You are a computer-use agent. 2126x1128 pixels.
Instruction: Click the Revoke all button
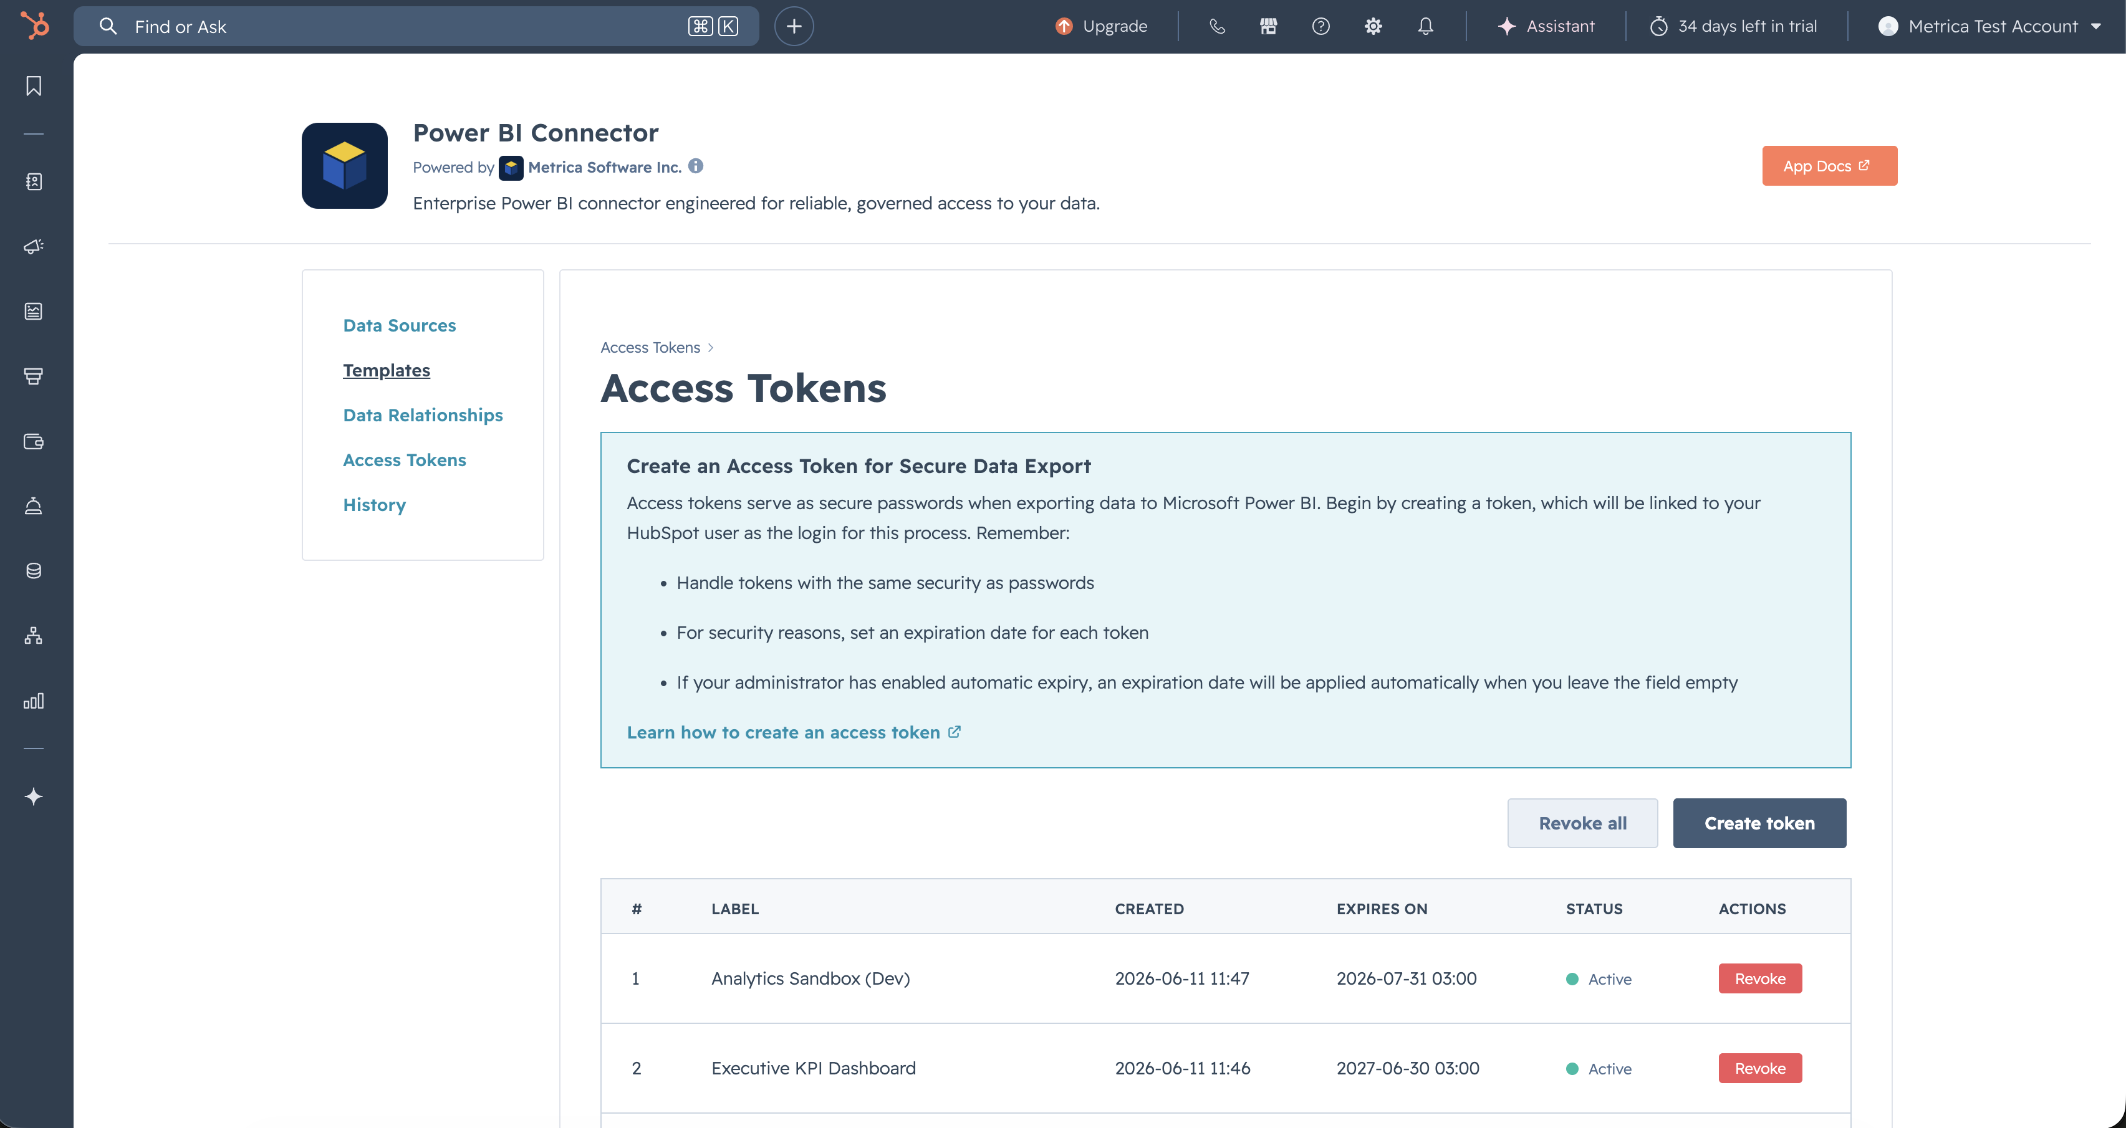point(1582,823)
